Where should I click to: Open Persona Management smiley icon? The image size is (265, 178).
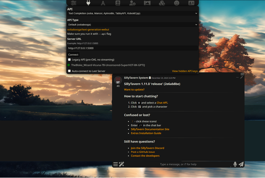tap(177, 3)
